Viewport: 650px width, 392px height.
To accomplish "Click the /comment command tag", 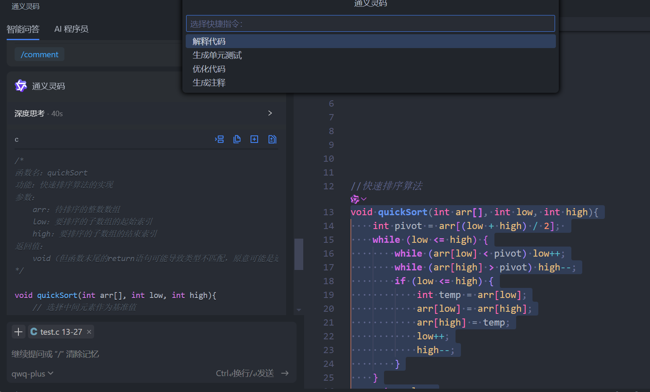I will (39, 54).
